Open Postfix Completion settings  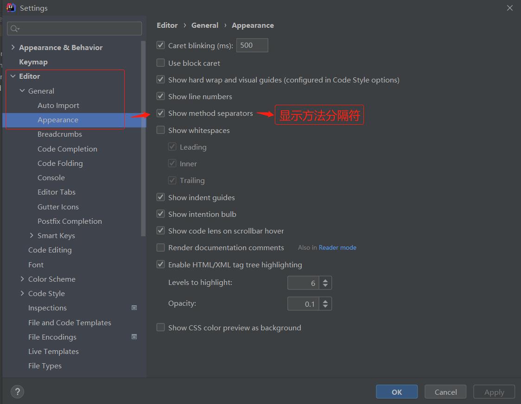[70, 221]
